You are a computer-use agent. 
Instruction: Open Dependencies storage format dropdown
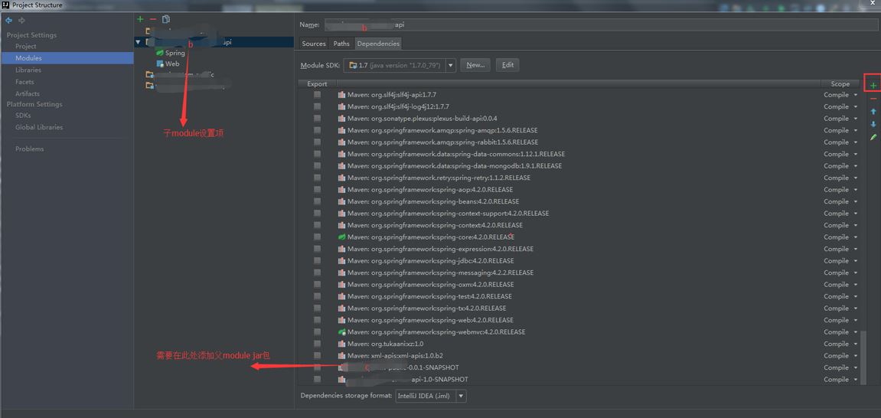(x=460, y=396)
